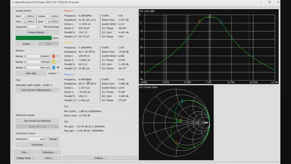The image size is (291, 164).
Task: Open the Files dialog
Action: (x=25, y=152)
